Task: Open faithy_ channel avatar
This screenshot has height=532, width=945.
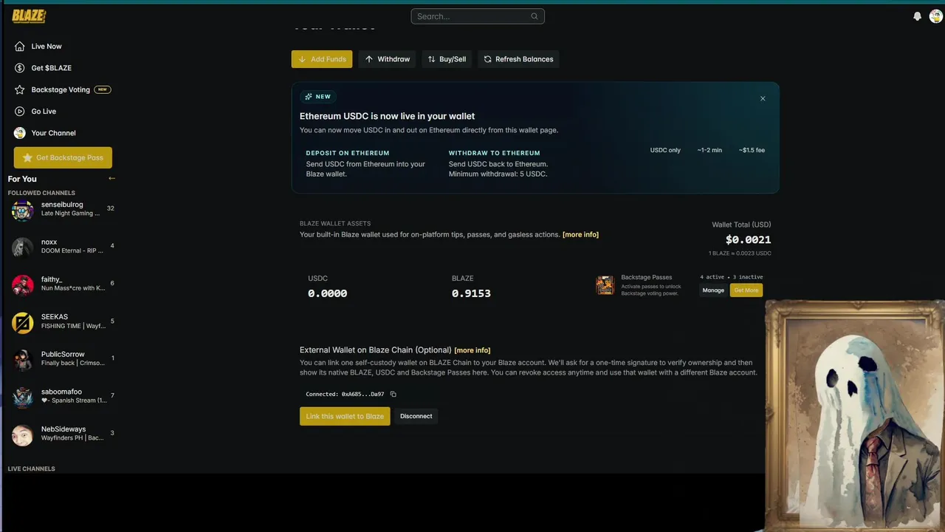Action: [23, 284]
